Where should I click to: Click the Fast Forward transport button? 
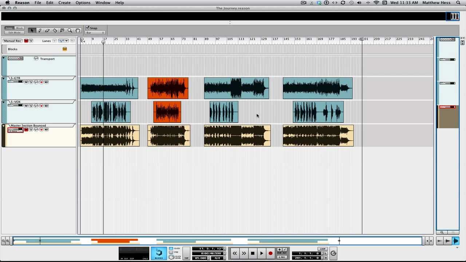click(244, 253)
